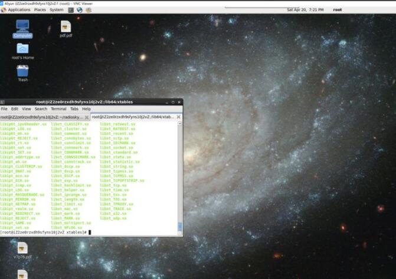
Task: Click the terminal scrollbar thumb
Action: [x=180, y=227]
